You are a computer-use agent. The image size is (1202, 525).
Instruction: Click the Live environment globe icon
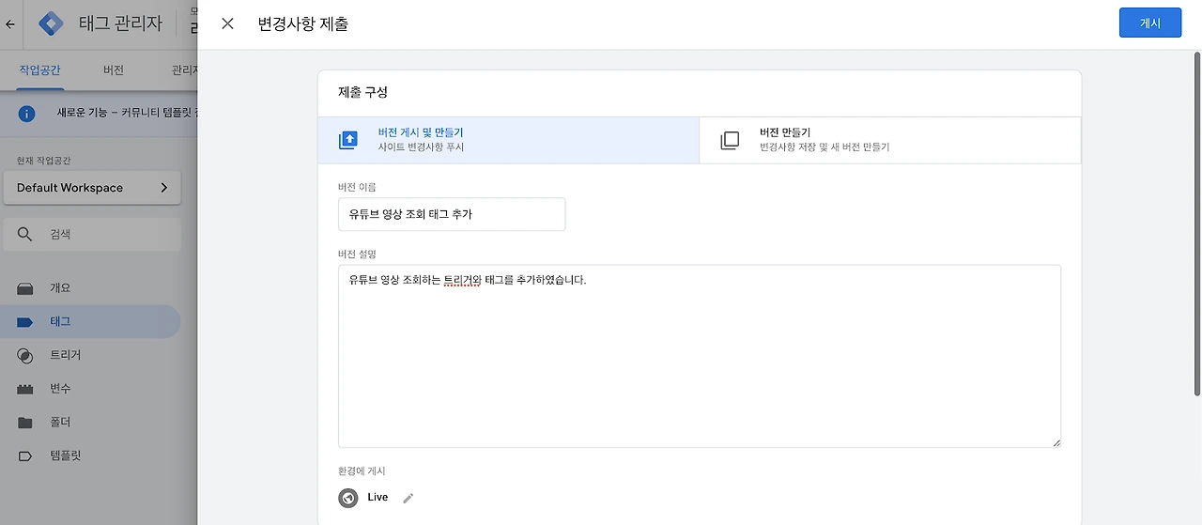coord(348,498)
